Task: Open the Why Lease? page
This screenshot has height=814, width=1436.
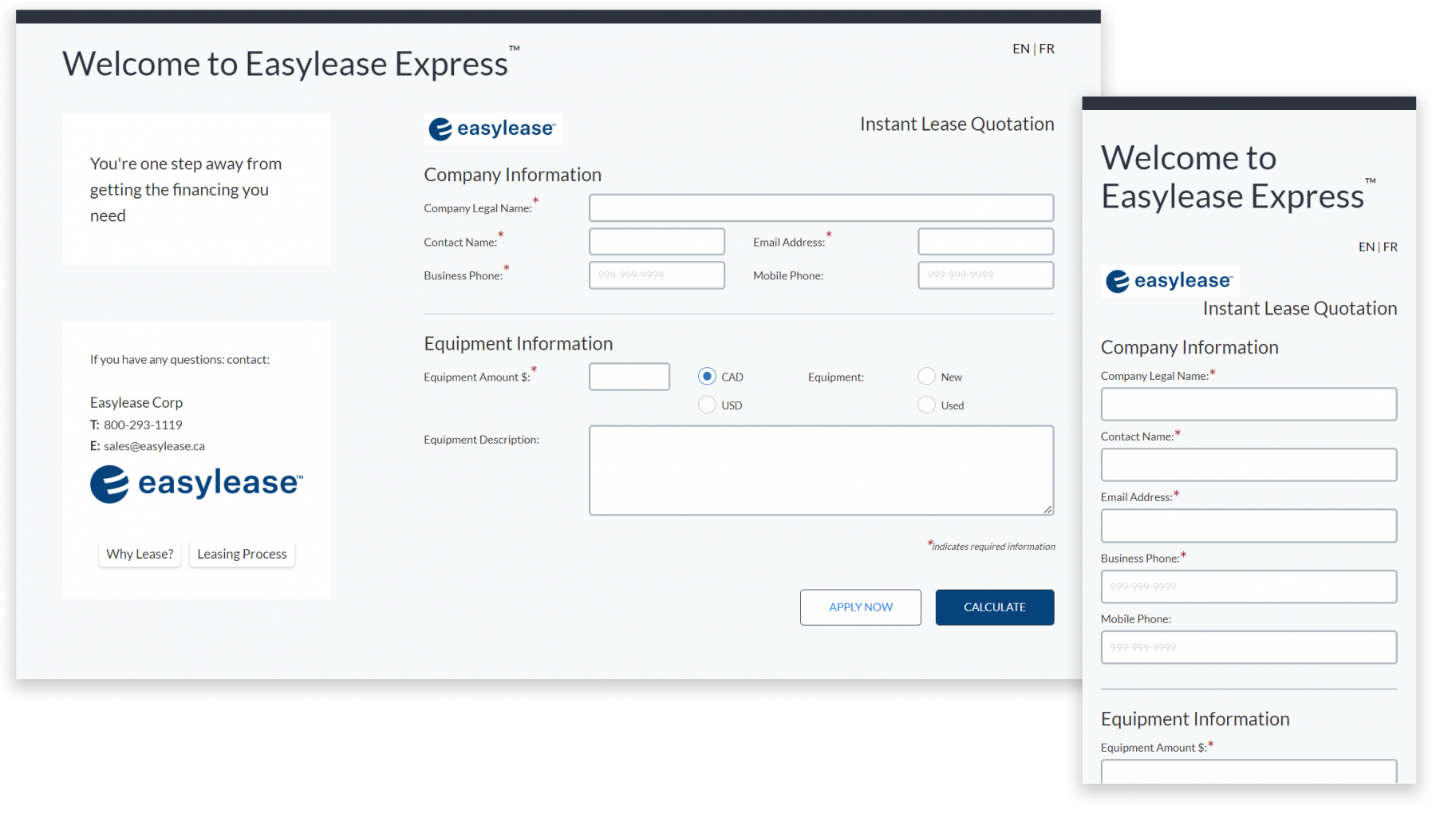Action: [x=140, y=553]
